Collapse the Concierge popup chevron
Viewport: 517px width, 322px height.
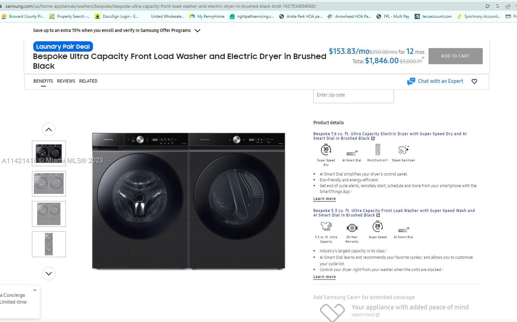[35, 290]
